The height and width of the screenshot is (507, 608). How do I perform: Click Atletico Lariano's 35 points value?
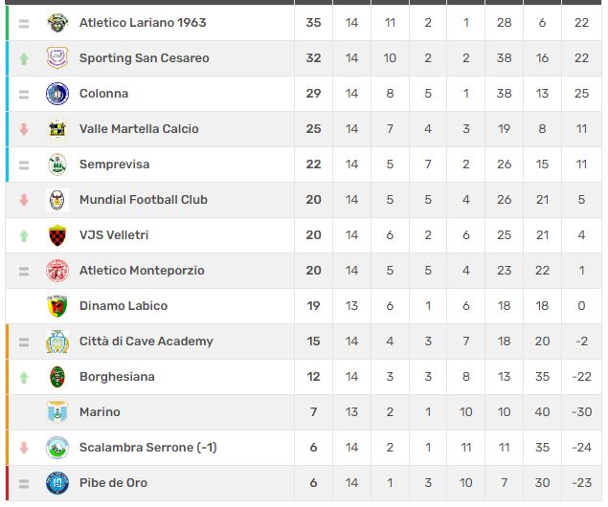click(x=313, y=23)
